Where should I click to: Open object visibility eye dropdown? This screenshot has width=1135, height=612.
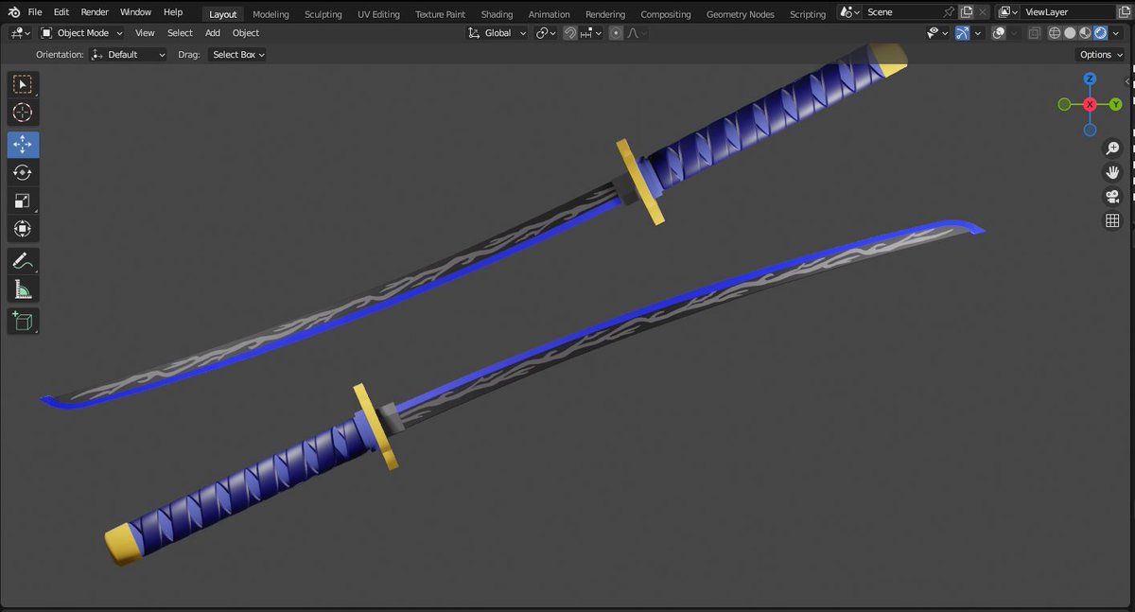click(x=938, y=33)
